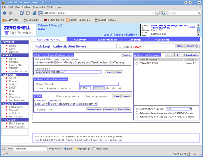The image size is (203, 157).
Task: Open the Default RADIUS Request PAP dropdown
Action: click(179, 109)
